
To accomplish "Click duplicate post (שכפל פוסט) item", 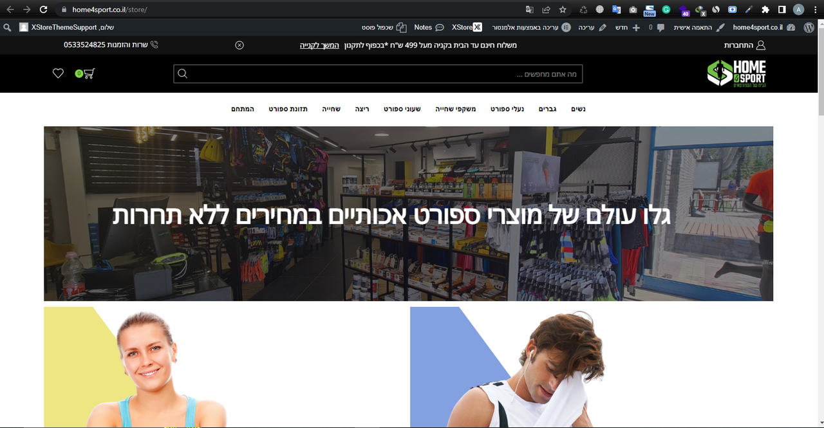I will [x=385, y=28].
